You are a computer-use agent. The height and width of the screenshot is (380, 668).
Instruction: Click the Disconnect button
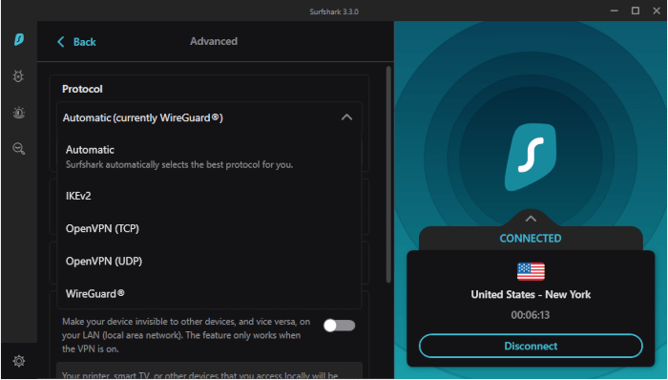click(531, 346)
